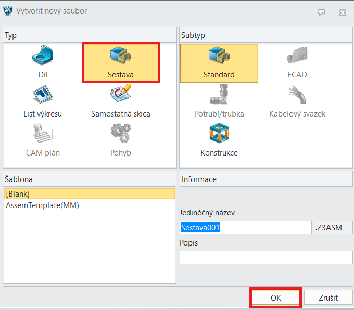Select the CAM plán type
Viewport: 354px width, 310px height.
43,140
